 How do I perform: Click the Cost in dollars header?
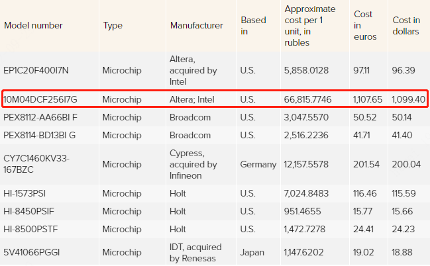tap(406, 26)
